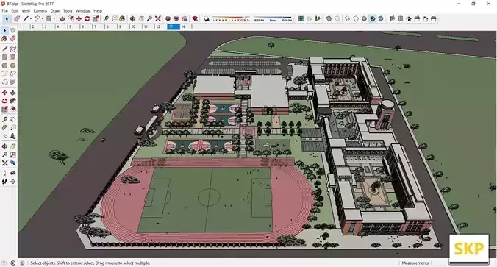Switch to Top standard view

(x=401, y=18)
